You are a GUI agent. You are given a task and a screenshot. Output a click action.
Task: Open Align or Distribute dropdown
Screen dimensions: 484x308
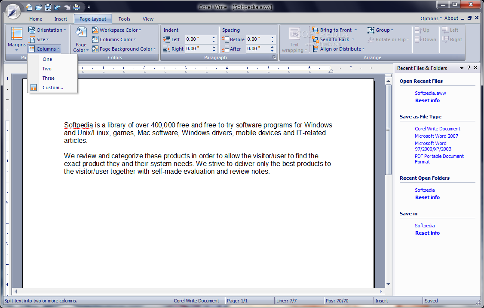(339, 49)
